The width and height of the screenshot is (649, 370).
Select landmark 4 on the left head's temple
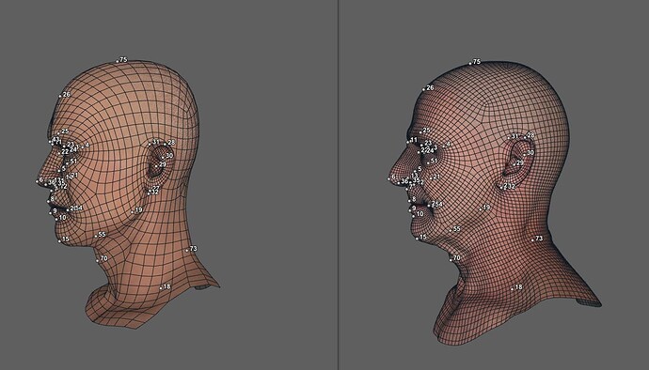coord(83,146)
